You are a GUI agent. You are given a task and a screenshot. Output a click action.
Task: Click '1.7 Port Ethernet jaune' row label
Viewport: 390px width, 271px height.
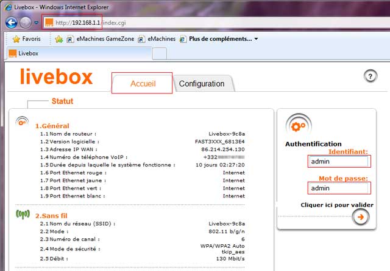click(73, 180)
